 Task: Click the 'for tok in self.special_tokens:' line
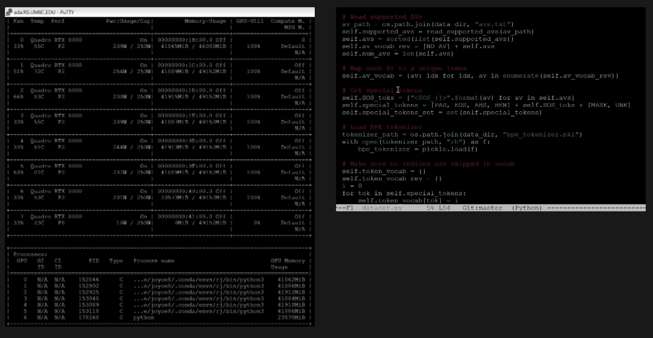404,194
